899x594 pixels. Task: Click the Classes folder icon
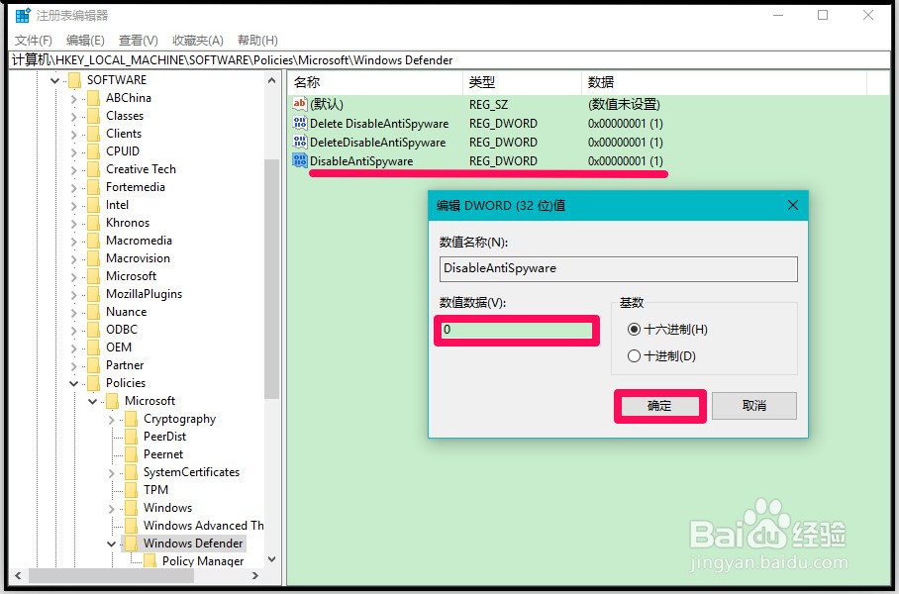pyautogui.click(x=93, y=116)
